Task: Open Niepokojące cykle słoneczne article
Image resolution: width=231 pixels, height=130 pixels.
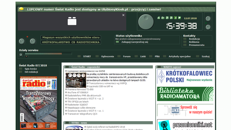Action: coord(82,108)
